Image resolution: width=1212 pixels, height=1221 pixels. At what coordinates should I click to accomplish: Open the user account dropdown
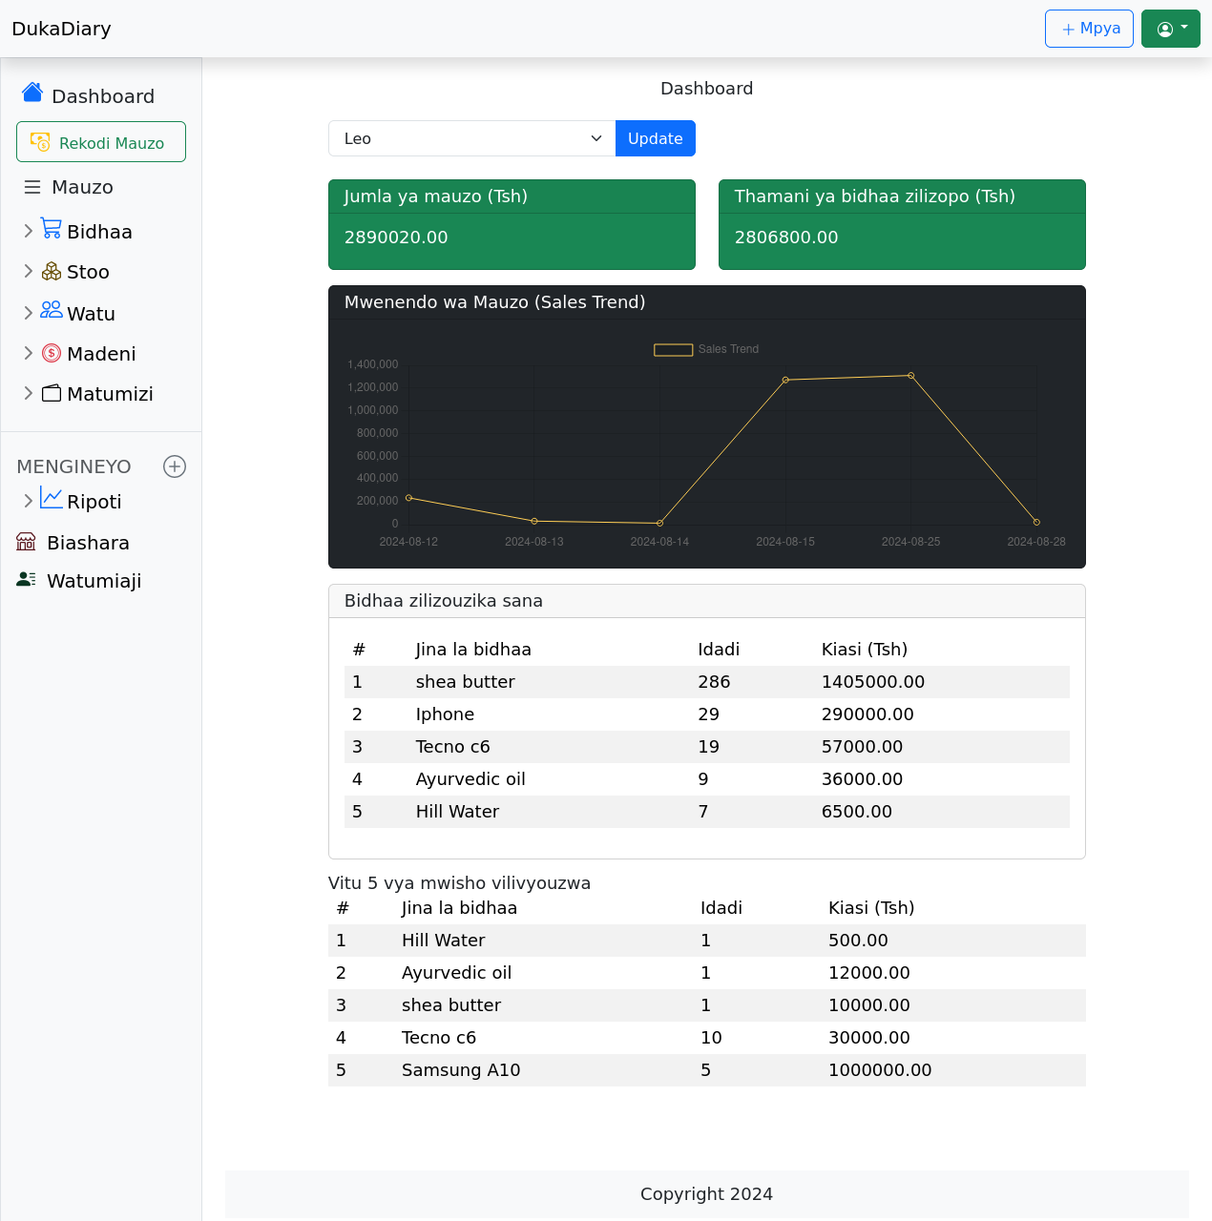coord(1171,29)
